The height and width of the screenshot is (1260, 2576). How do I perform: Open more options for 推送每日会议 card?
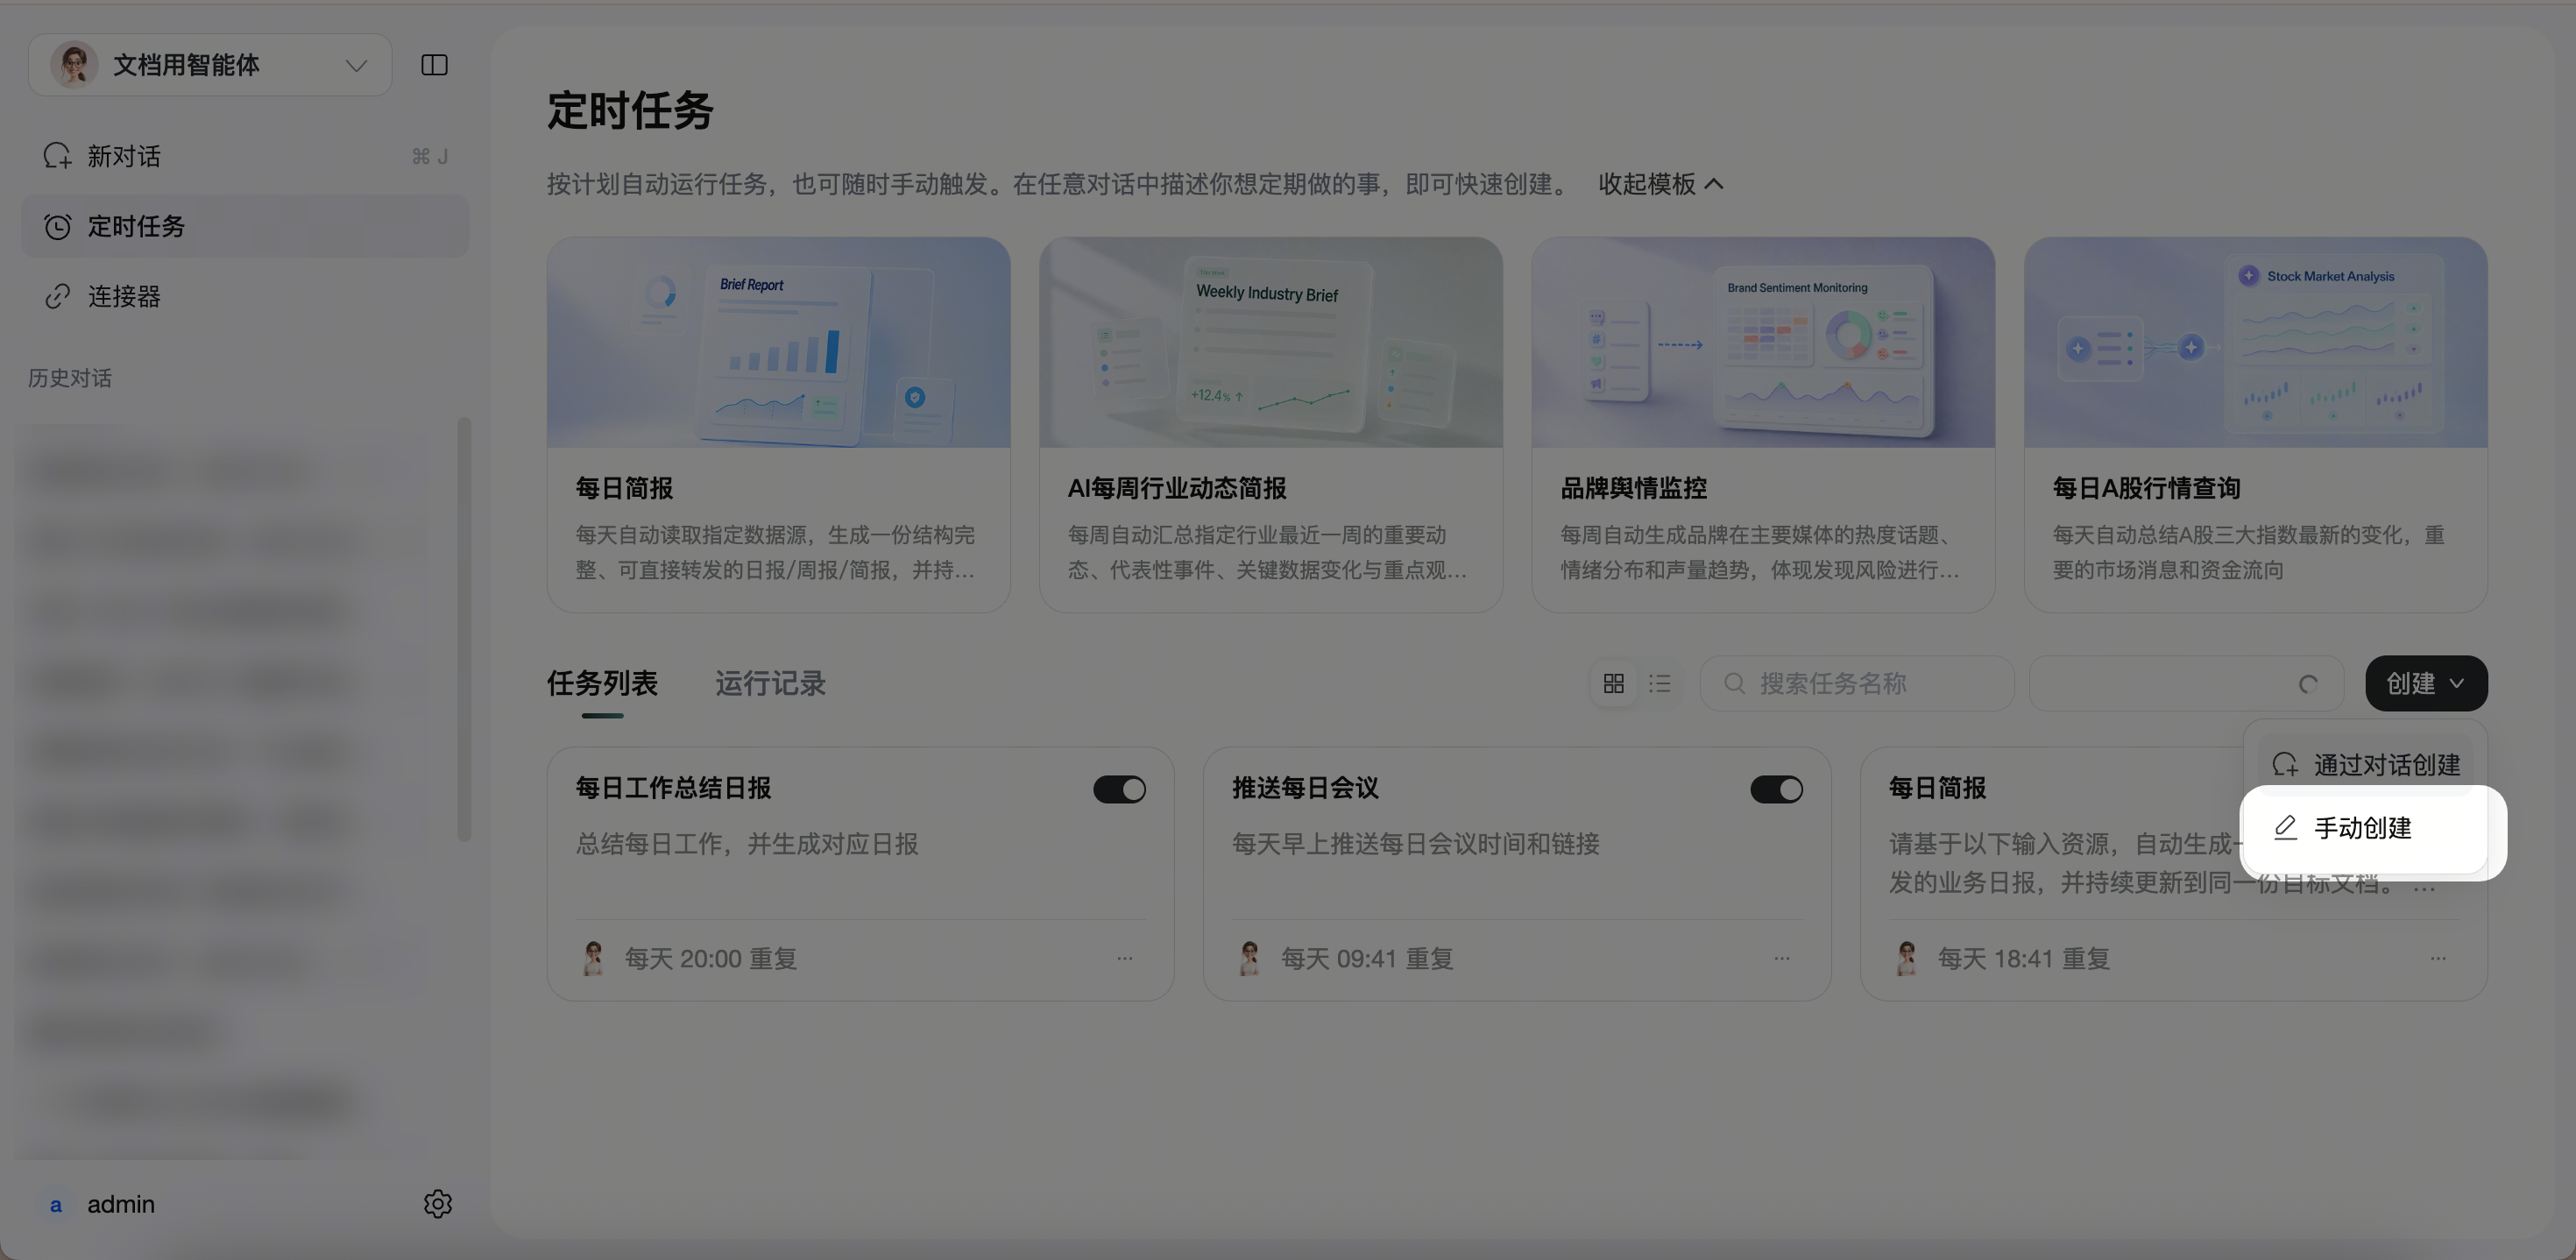pyautogui.click(x=1781, y=958)
